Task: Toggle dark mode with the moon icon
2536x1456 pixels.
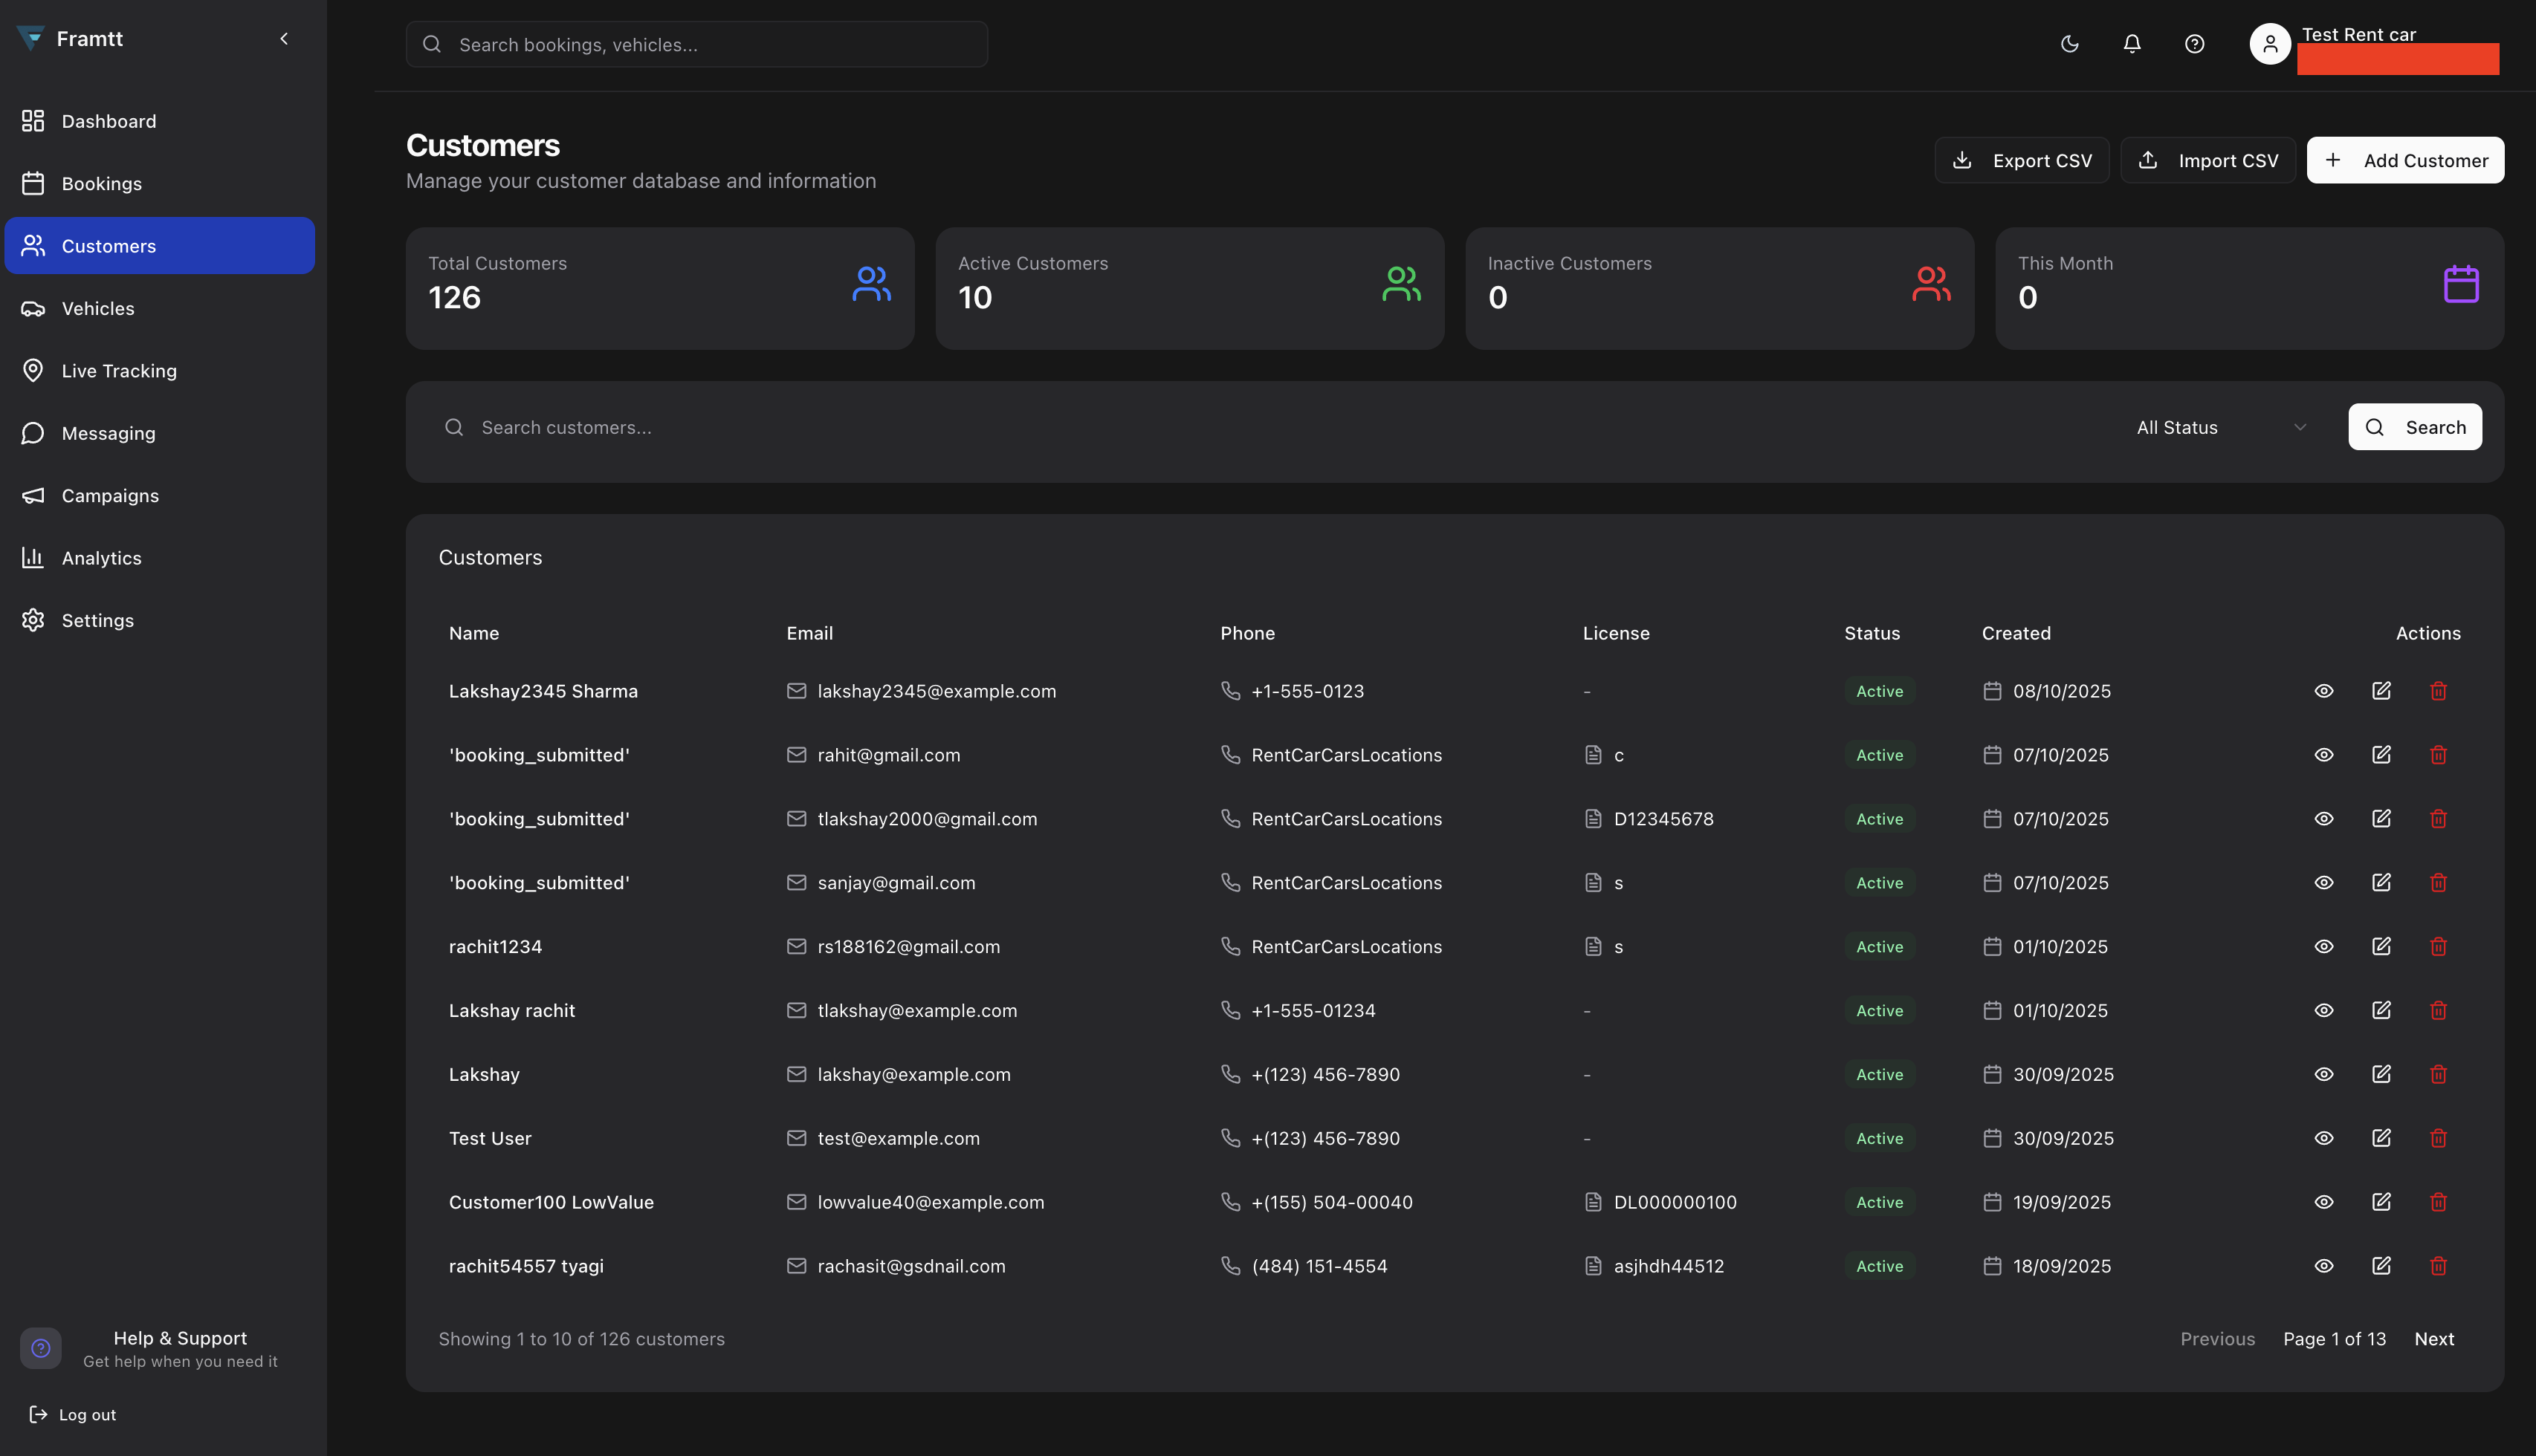Action: tap(2068, 44)
